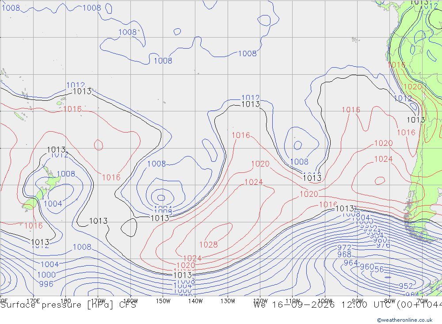Click the 100W longitude label
Screen dimensions: 442x324
pos(325,301)
